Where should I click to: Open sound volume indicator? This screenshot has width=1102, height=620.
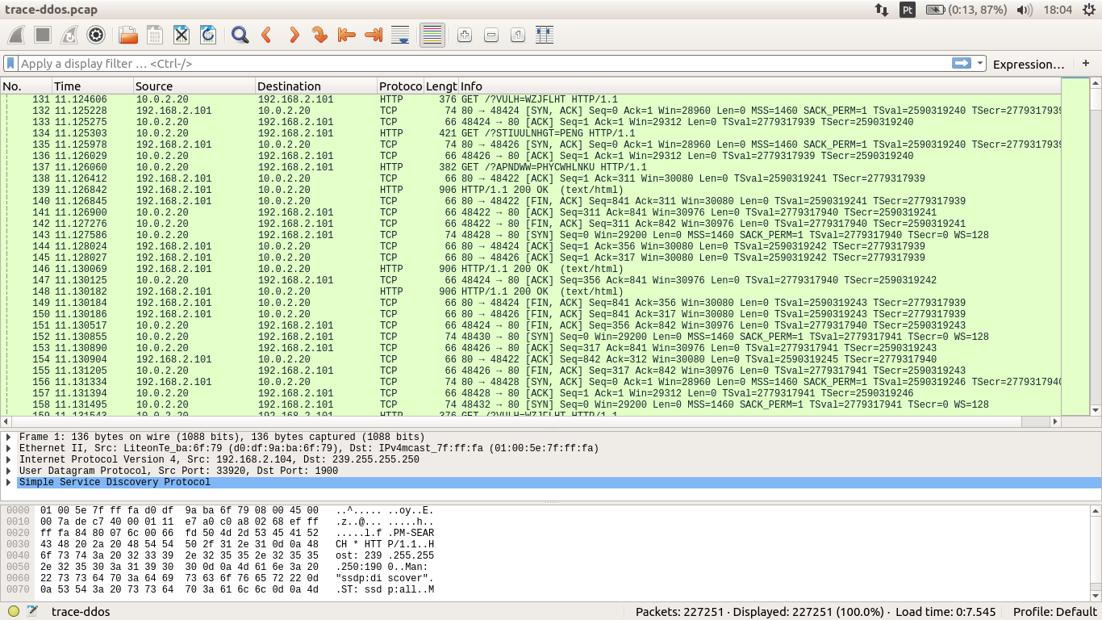[1025, 10]
